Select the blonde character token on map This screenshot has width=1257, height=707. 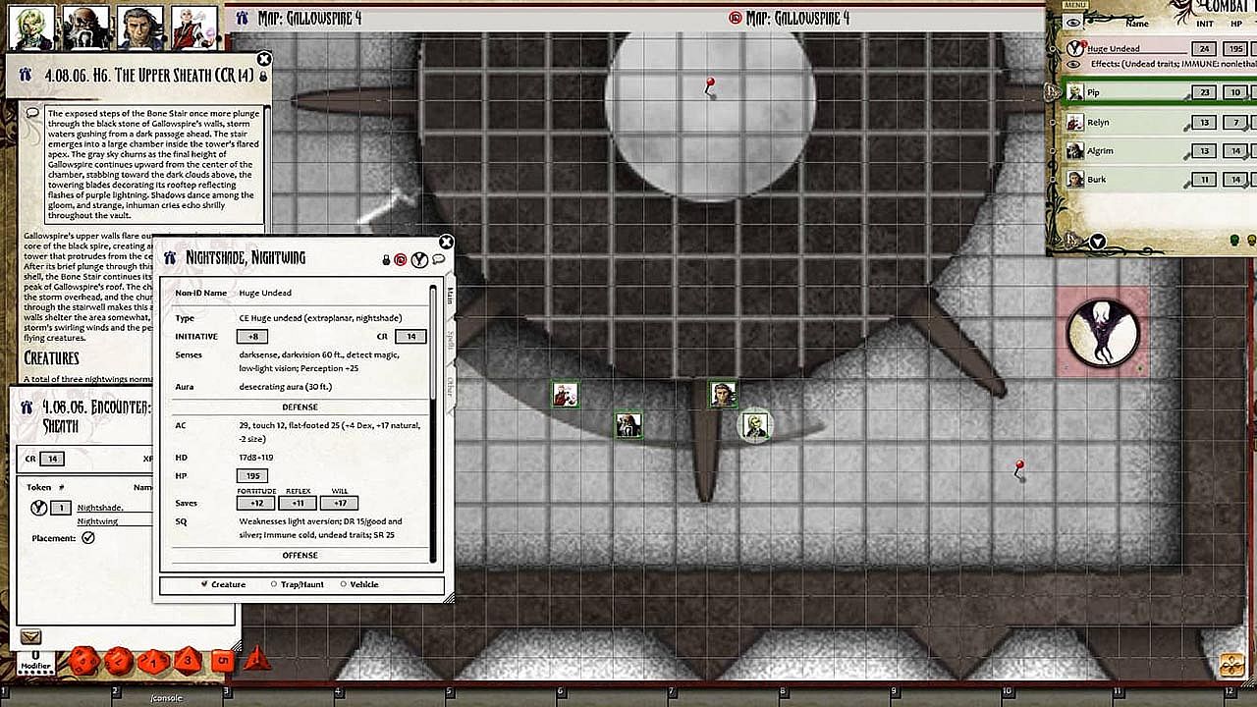click(x=754, y=425)
